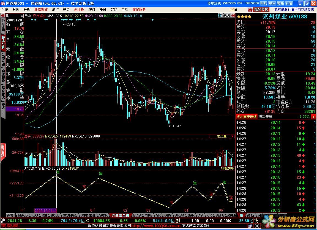Viewport: 317px width, 230px height.
Task: Click the 卖 signal at the crosshair line
Action: (58, 172)
